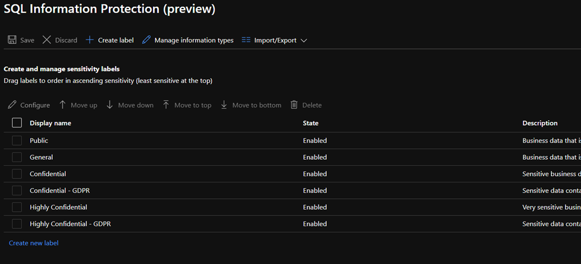Open Manage information types pencil icon
The height and width of the screenshot is (264, 581).
tap(146, 40)
